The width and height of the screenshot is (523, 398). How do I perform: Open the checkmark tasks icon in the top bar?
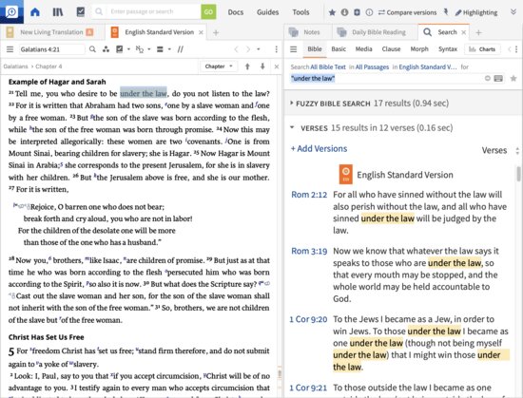81,11
